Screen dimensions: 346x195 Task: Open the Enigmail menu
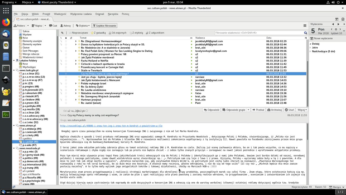pos(100,14)
